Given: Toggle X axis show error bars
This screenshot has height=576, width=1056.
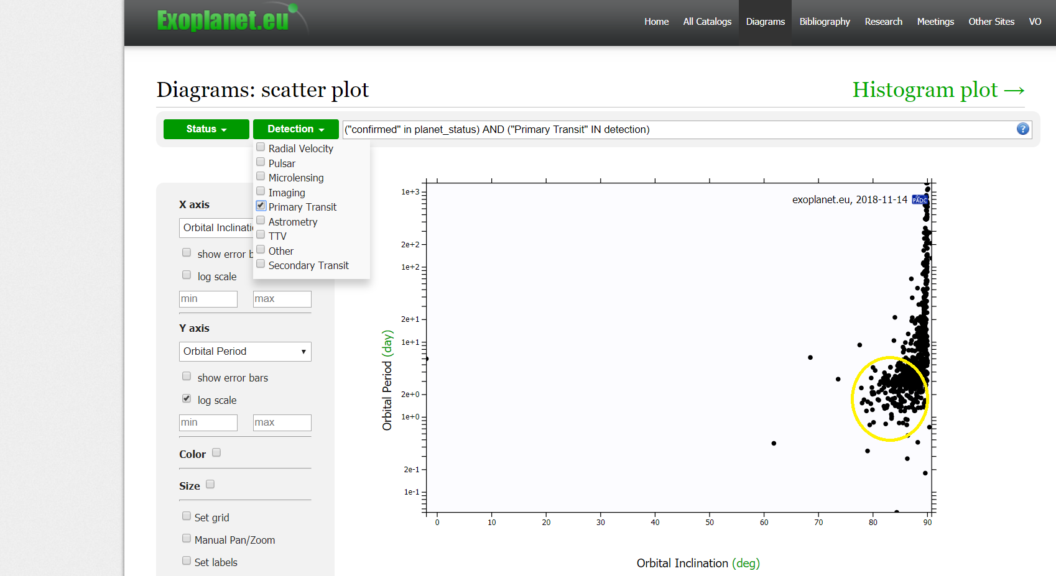Looking at the screenshot, I should pyautogui.click(x=187, y=253).
